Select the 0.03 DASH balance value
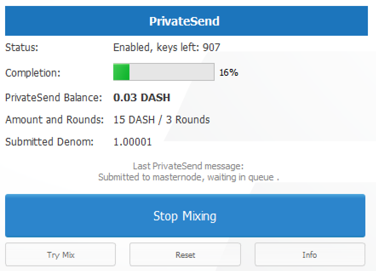376x271 pixels. point(142,98)
